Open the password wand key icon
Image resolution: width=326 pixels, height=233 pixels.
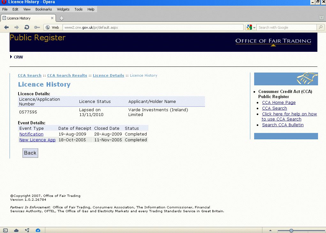37,27
